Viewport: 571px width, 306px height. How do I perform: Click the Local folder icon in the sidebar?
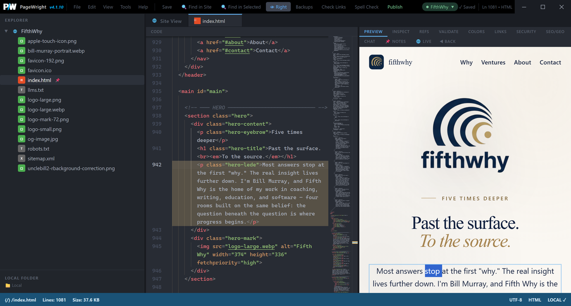pyautogui.click(x=8, y=285)
